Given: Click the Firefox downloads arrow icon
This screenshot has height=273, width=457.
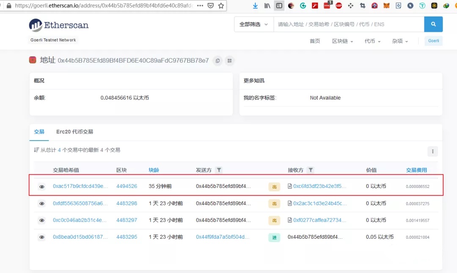Looking at the screenshot, I should pyautogui.click(x=255, y=6).
